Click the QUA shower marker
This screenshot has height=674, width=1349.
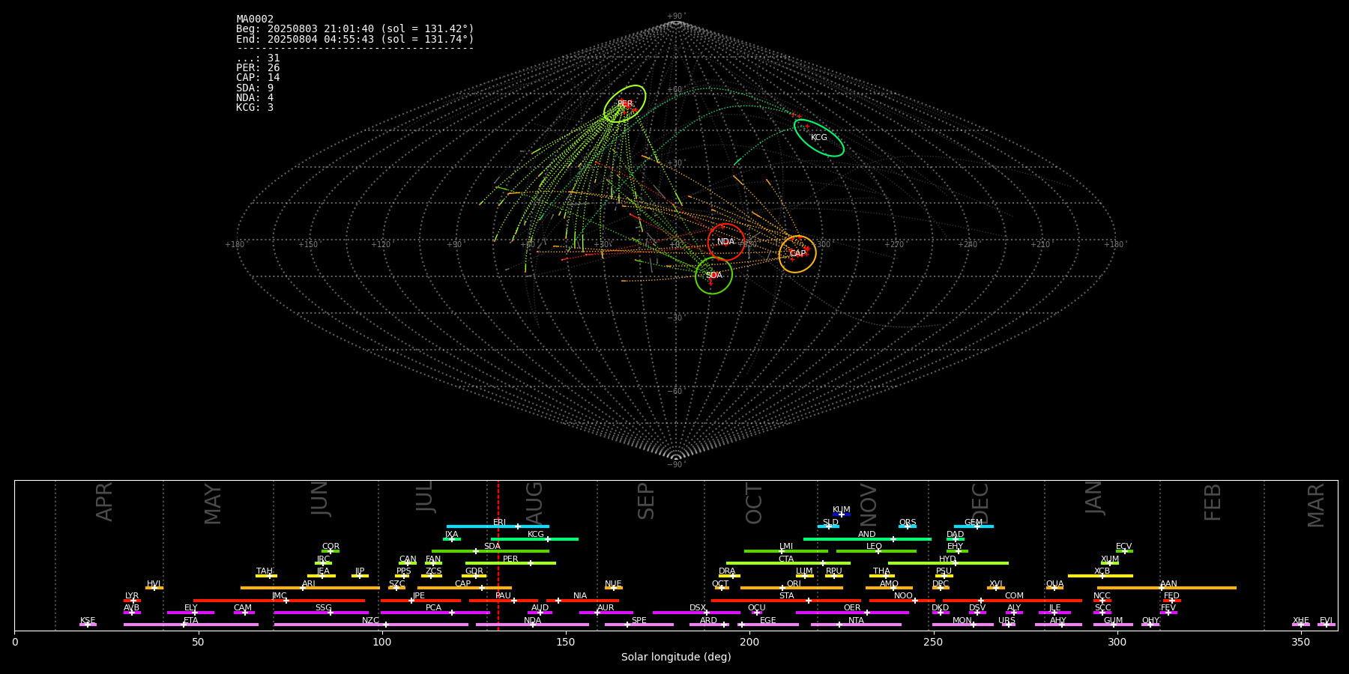tap(1054, 588)
